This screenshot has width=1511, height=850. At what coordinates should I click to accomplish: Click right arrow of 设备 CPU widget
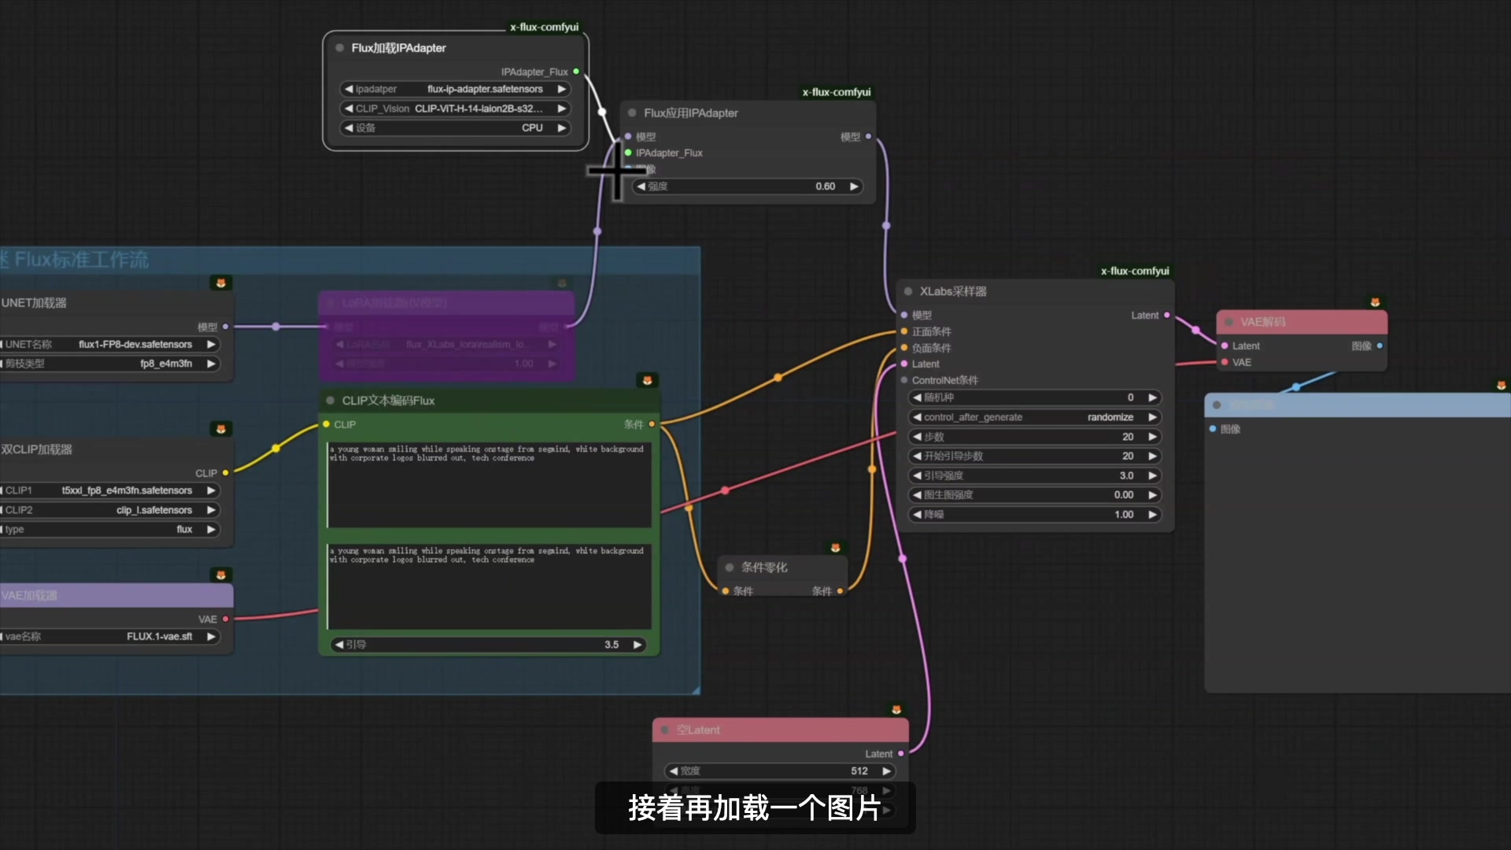coord(562,128)
